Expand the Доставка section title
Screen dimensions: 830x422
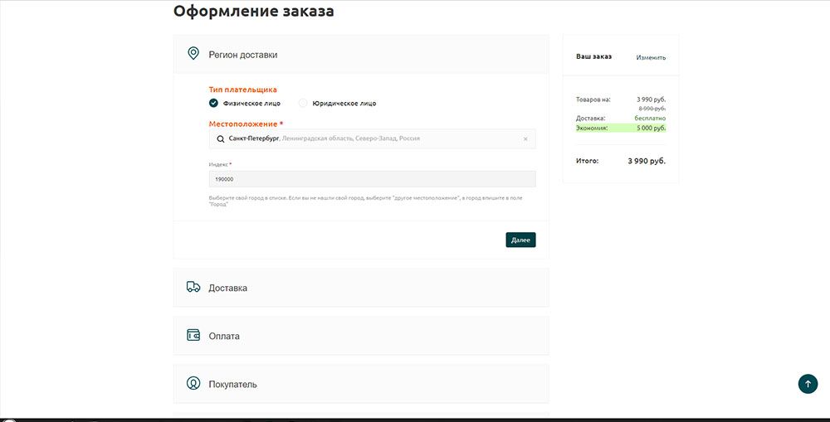227,288
